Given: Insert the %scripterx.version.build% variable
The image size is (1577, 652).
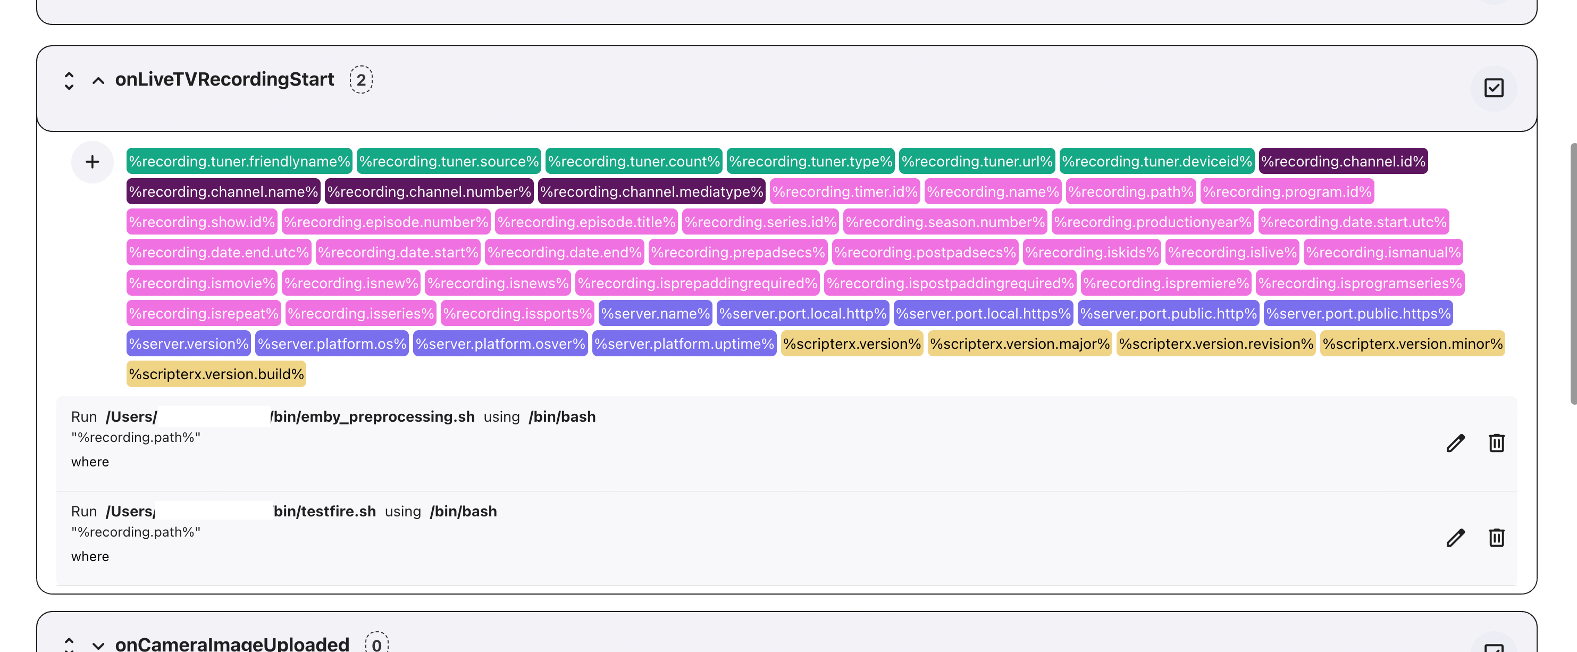Looking at the screenshot, I should [x=216, y=373].
